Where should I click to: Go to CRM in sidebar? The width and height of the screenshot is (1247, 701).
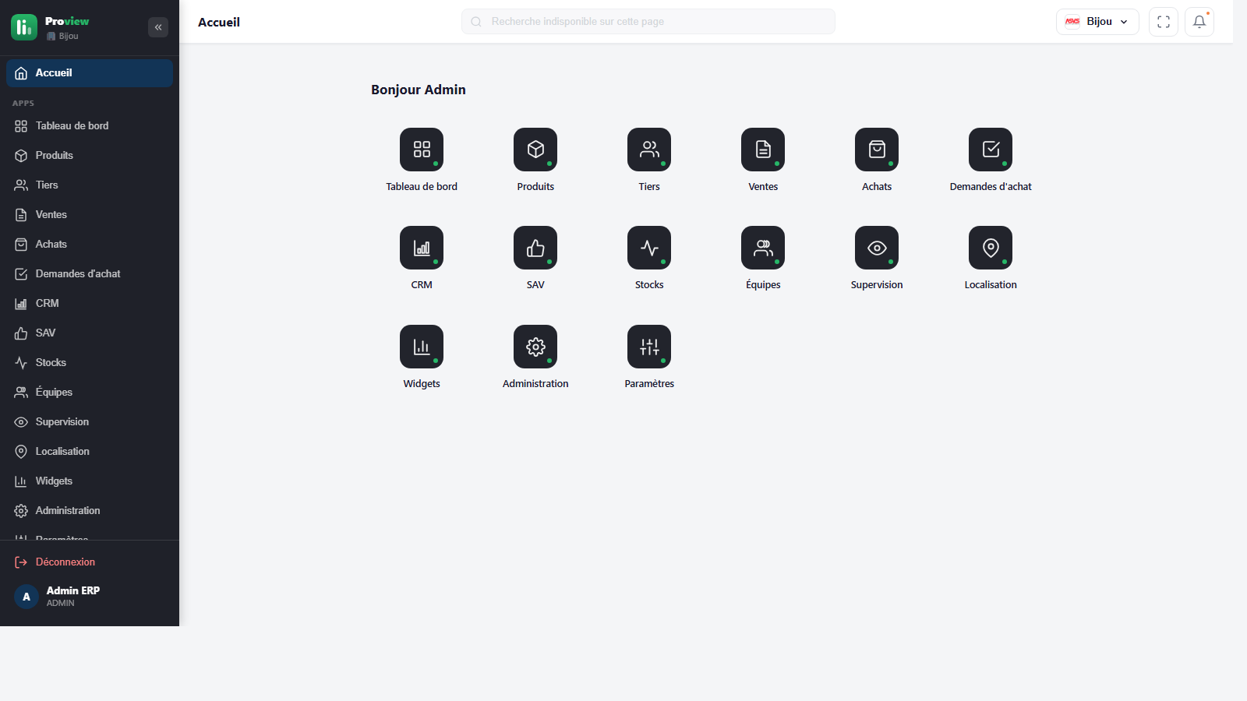(90, 304)
